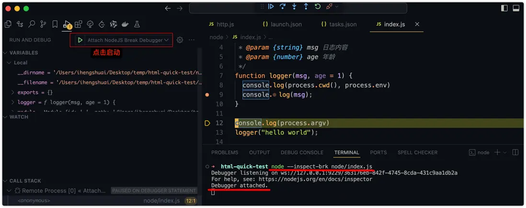Open the Search view magnifier icon
The height and width of the screenshot is (208, 526).
pos(32,24)
